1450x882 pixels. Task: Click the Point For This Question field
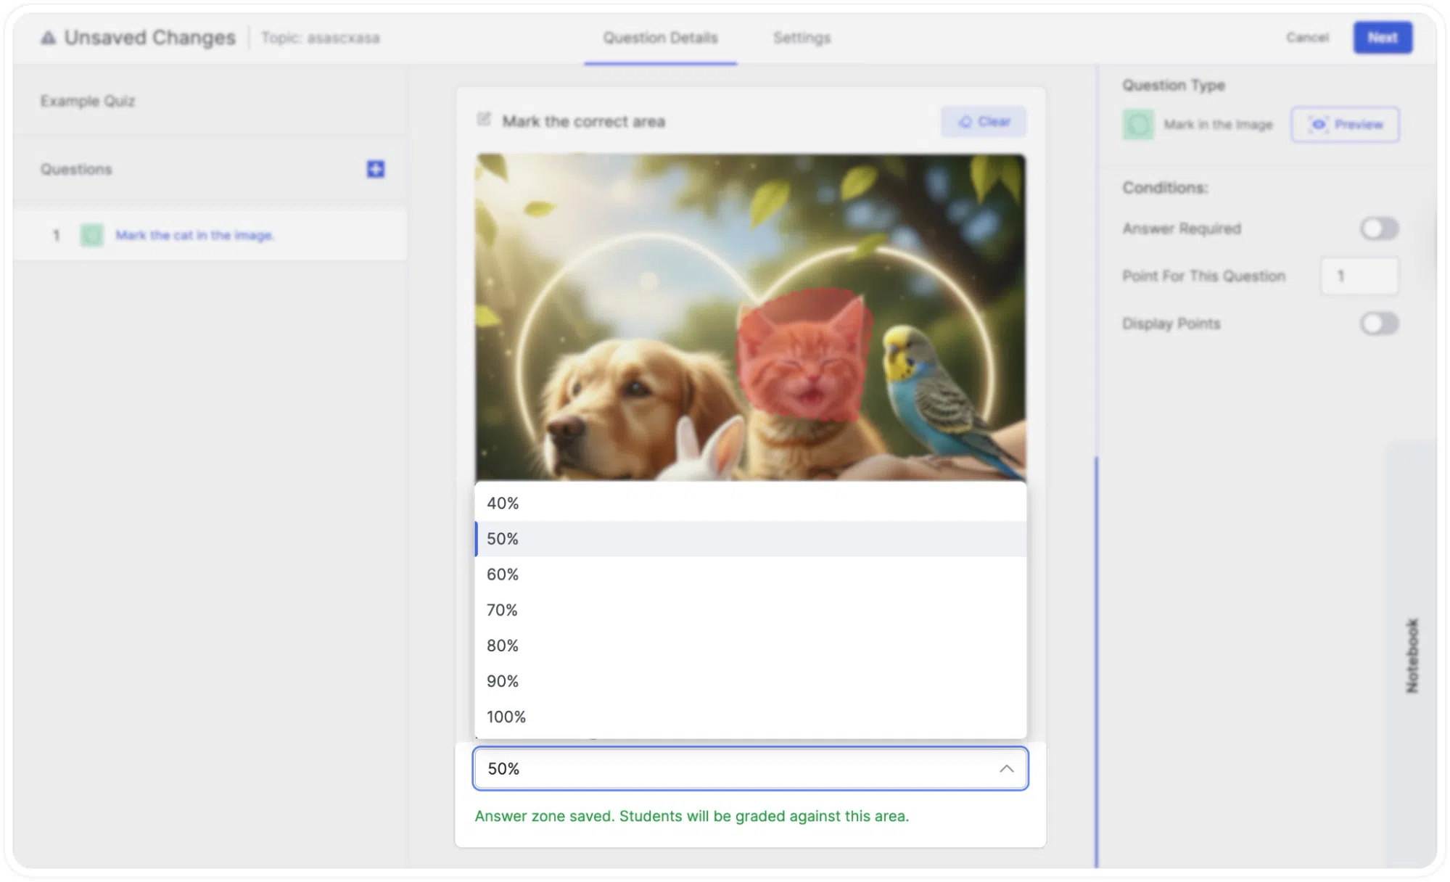point(1359,276)
